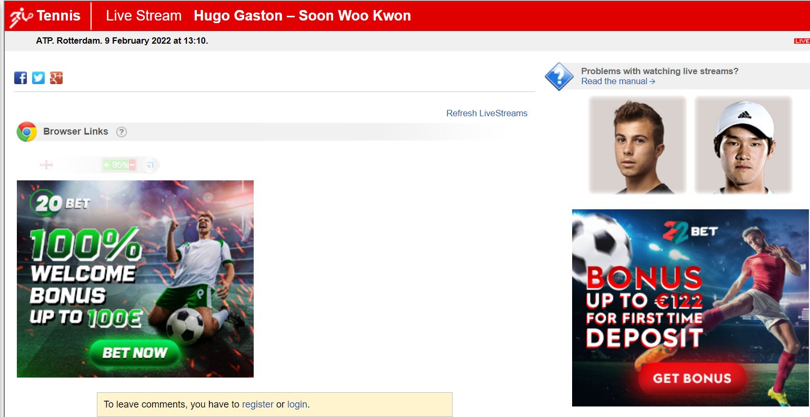Viewport: 810px width, 417px height.
Task: Open the Read the manual link
Action: tap(618, 81)
